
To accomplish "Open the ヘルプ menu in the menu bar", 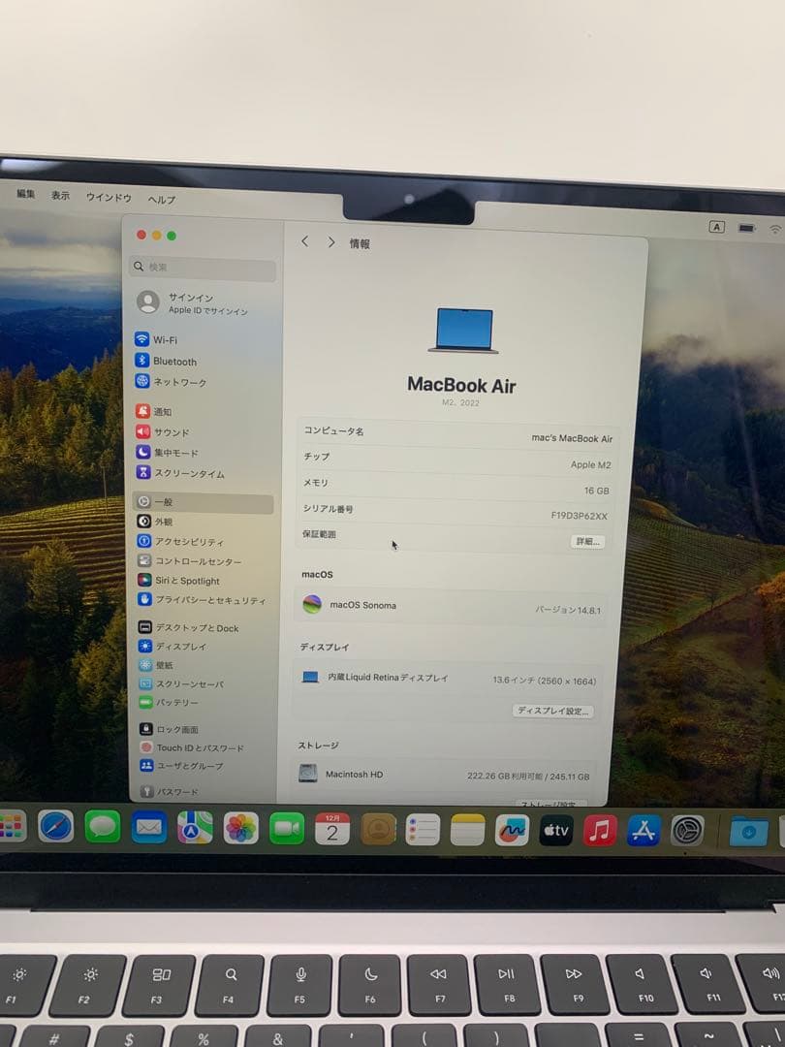I will 159,199.
